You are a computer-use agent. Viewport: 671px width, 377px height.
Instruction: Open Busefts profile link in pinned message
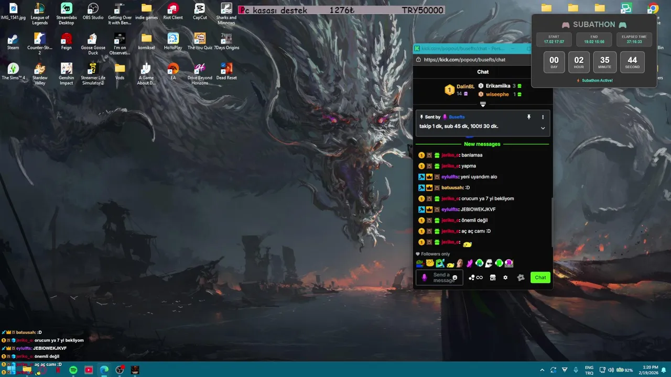click(x=457, y=117)
